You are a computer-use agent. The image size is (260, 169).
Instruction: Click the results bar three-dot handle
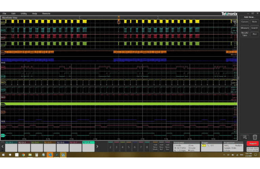pos(239,78)
